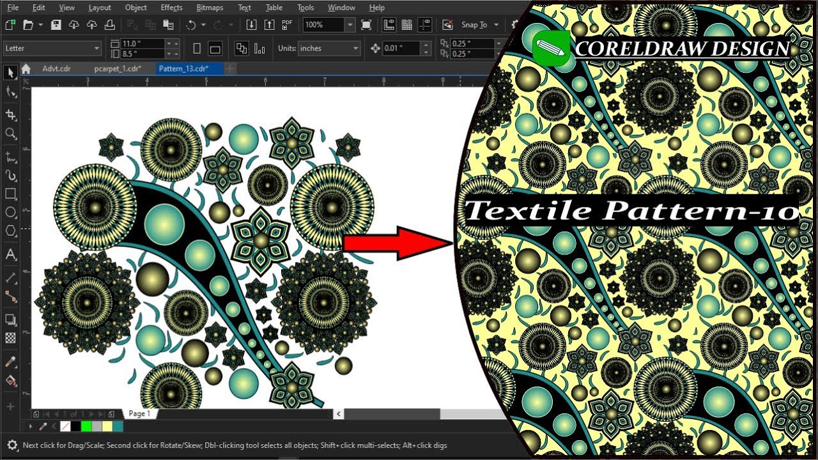Select the Shape tool
The height and width of the screenshot is (460, 818).
tap(10, 93)
